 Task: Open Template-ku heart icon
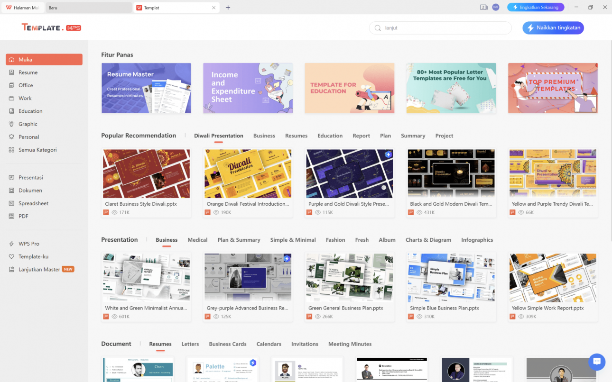[x=11, y=256]
